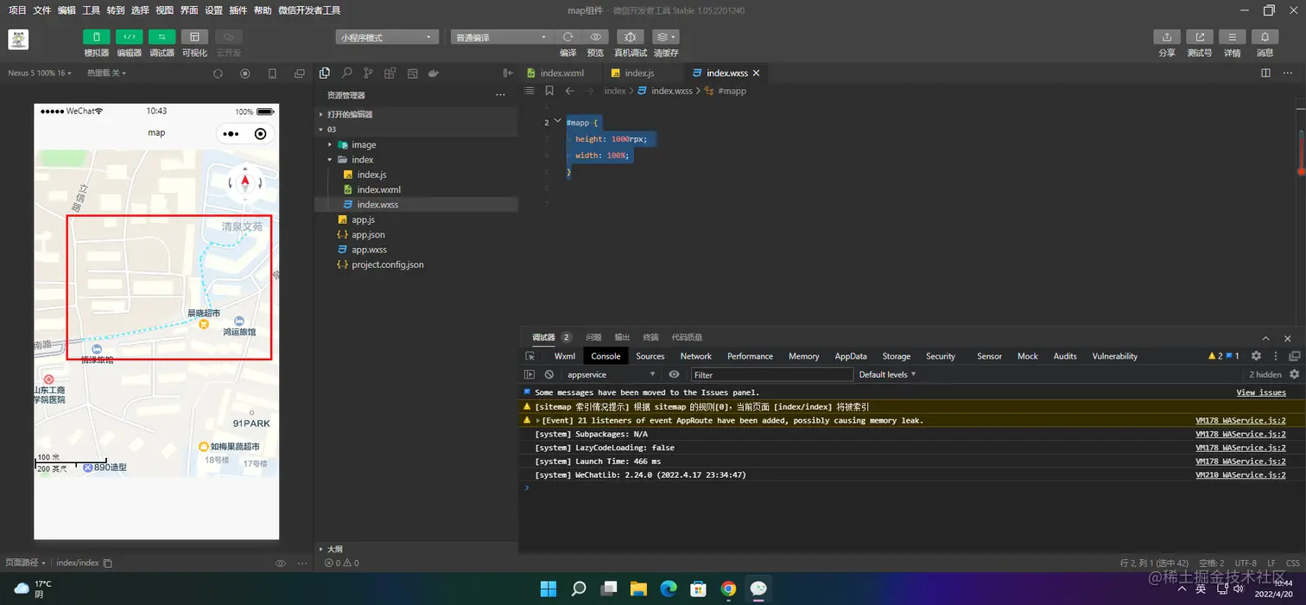Viewport: 1306px width, 605px height.
Task: Close the index.wxss tab
Action: (x=757, y=73)
